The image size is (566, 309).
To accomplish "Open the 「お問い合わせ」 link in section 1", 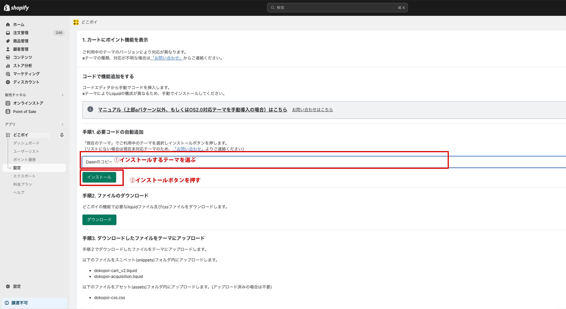I will click(x=167, y=58).
